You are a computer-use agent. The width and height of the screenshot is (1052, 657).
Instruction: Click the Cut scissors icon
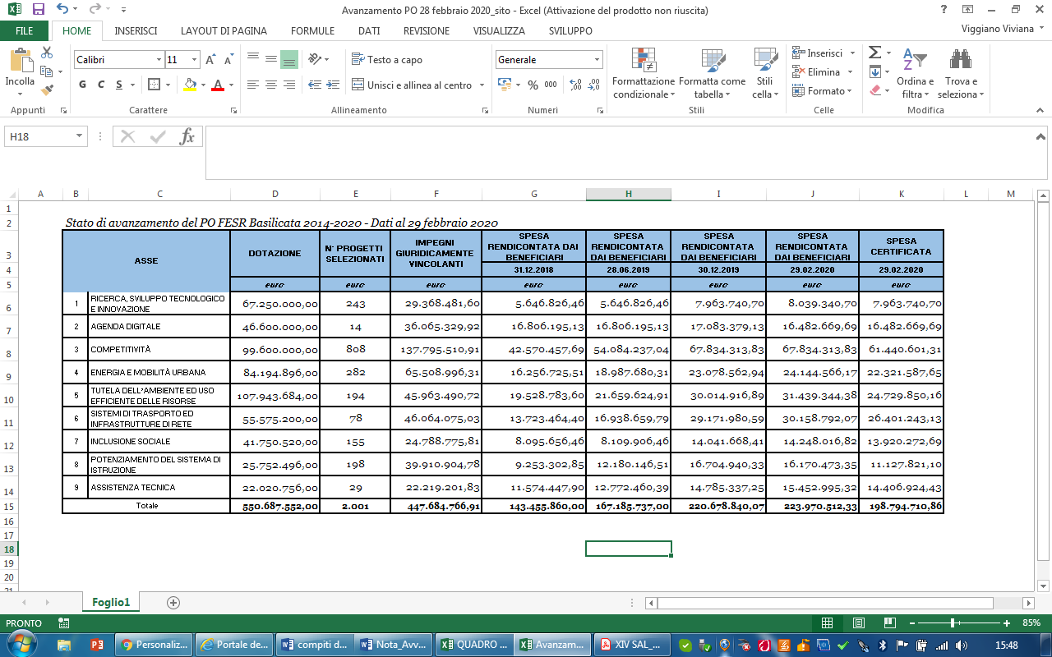(x=47, y=53)
